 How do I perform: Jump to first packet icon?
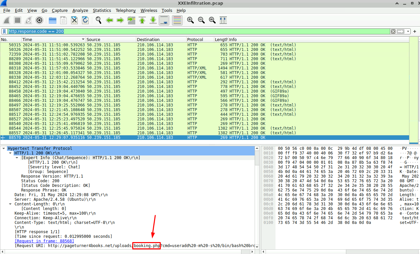tap(142, 20)
